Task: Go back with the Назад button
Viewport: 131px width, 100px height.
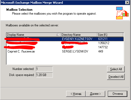Action: (76, 94)
